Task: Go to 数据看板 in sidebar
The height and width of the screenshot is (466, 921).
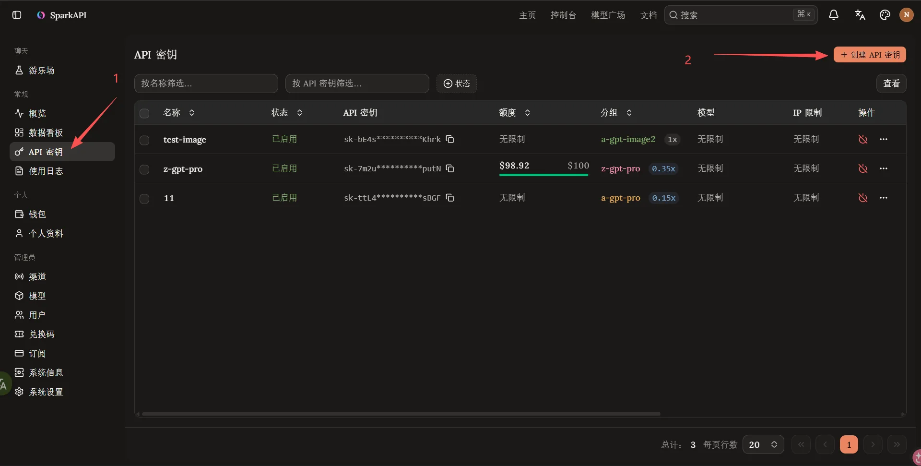Action: [62, 132]
